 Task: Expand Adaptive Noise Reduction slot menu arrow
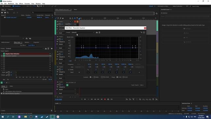click(x=50, y=54)
